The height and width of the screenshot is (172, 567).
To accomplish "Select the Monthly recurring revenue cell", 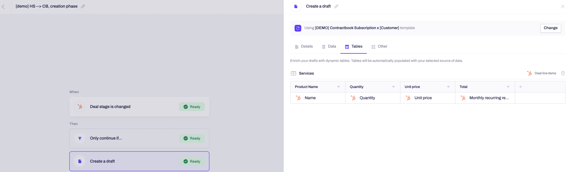I will coord(485,98).
